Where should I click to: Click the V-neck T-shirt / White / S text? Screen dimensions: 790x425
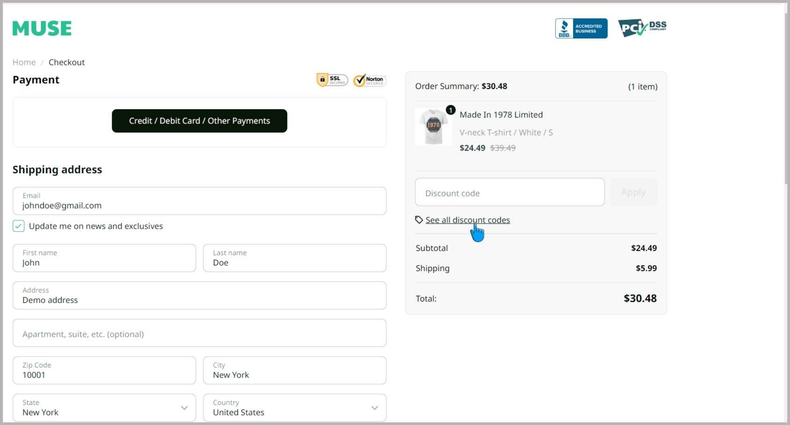tap(506, 132)
